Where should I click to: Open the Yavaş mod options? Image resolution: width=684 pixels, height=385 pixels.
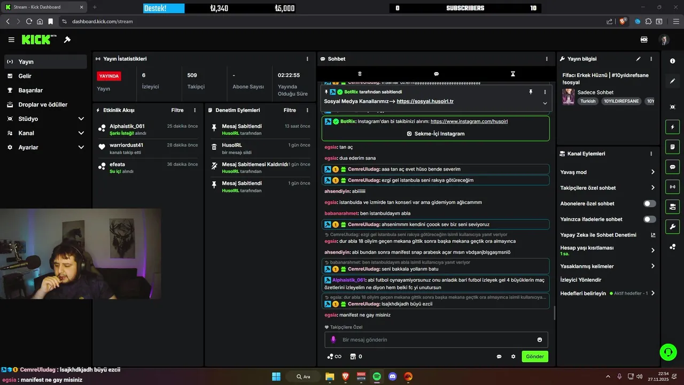[x=608, y=172]
